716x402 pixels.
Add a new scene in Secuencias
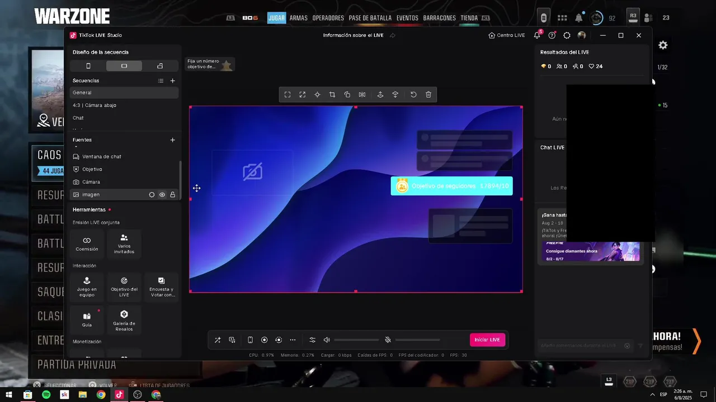[x=173, y=81]
